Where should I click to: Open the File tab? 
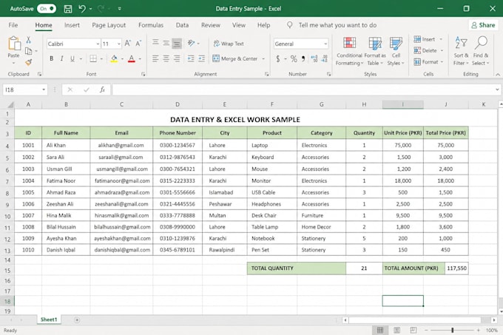[x=13, y=25]
